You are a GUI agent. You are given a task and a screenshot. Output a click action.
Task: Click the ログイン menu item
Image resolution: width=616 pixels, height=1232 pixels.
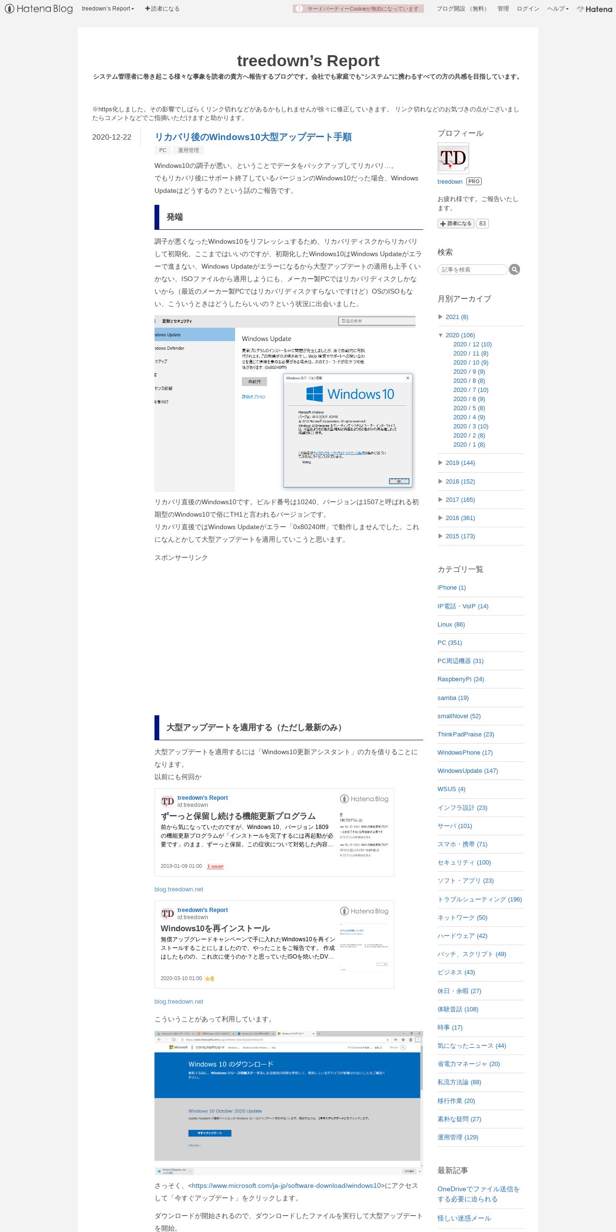point(528,9)
